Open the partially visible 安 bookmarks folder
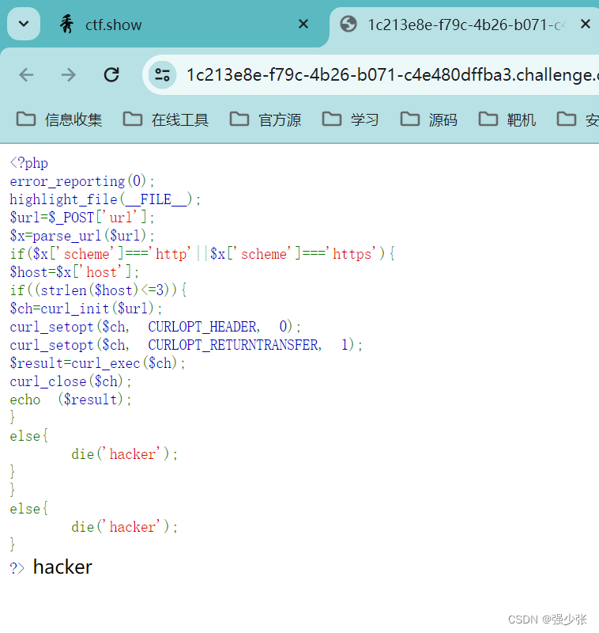 578,119
